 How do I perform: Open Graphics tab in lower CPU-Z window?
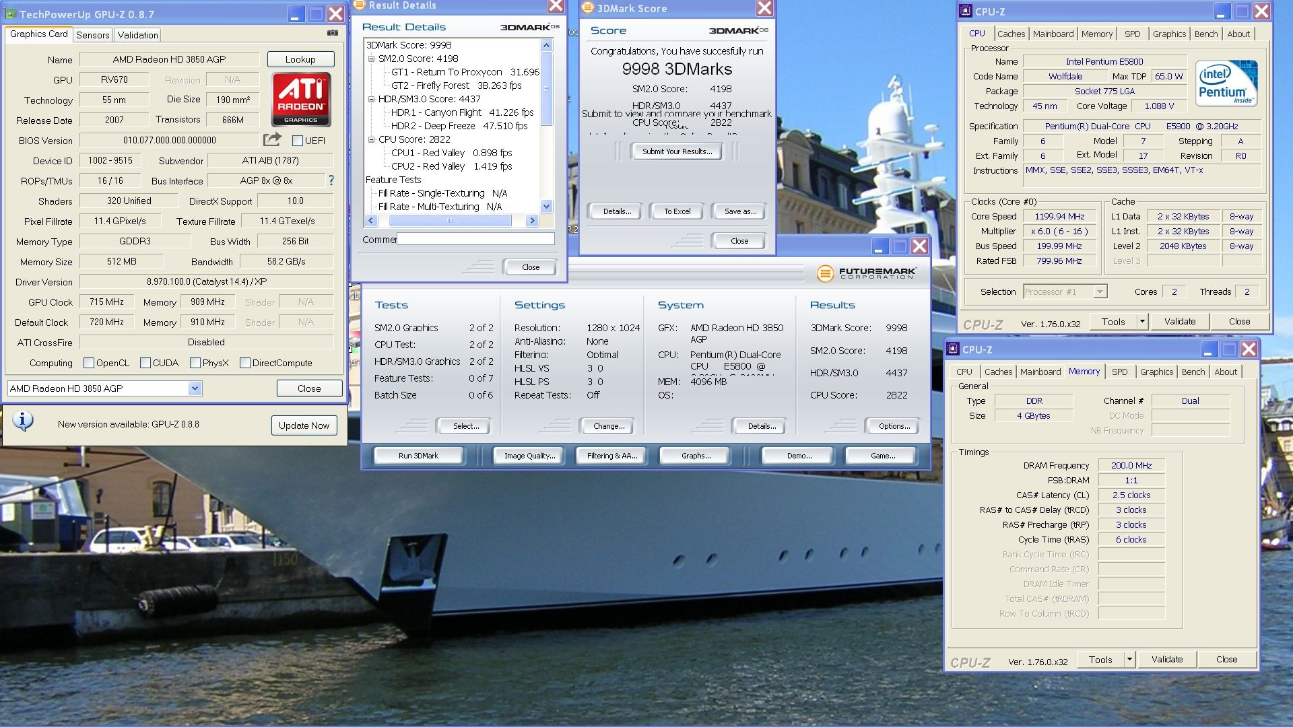(1156, 372)
